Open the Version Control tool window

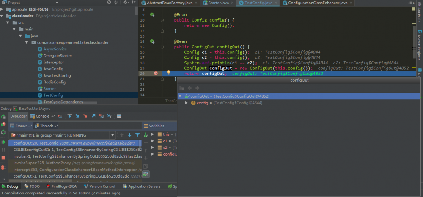coord(100,186)
